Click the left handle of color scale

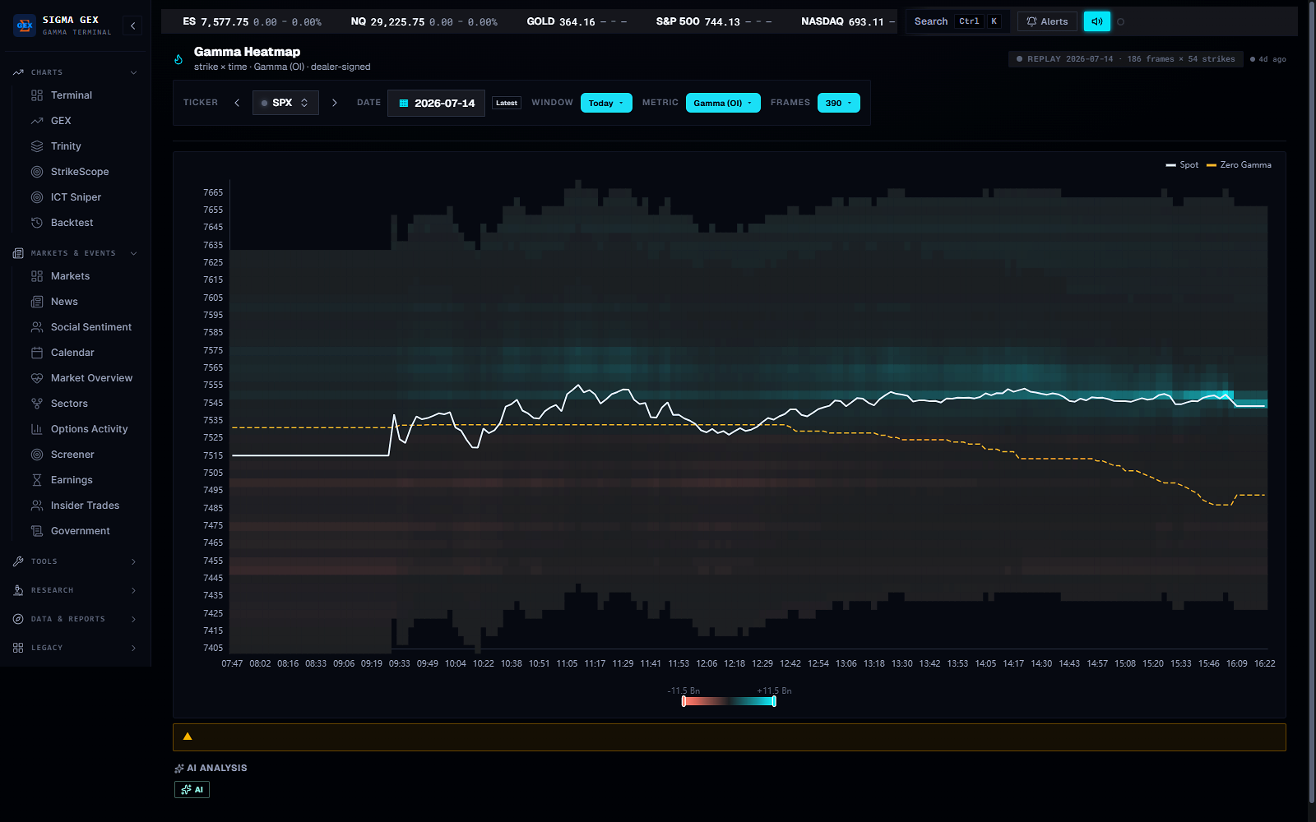(683, 701)
